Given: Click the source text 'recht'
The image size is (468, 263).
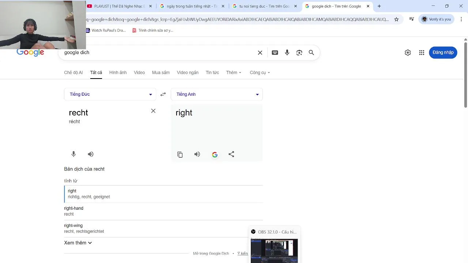Looking at the screenshot, I should coord(78,113).
